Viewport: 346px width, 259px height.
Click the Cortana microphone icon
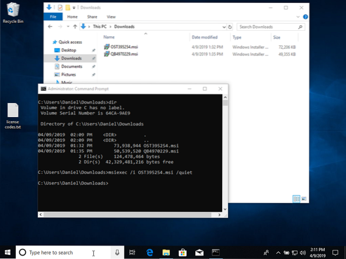pyautogui.click(x=117, y=252)
